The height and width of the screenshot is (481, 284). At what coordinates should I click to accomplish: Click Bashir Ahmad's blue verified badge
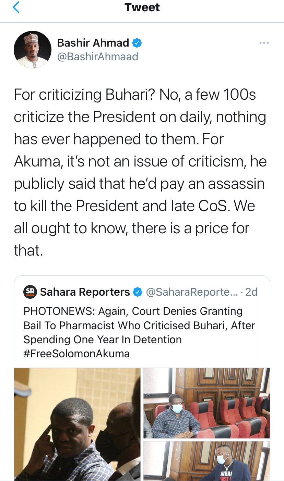[x=137, y=43]
